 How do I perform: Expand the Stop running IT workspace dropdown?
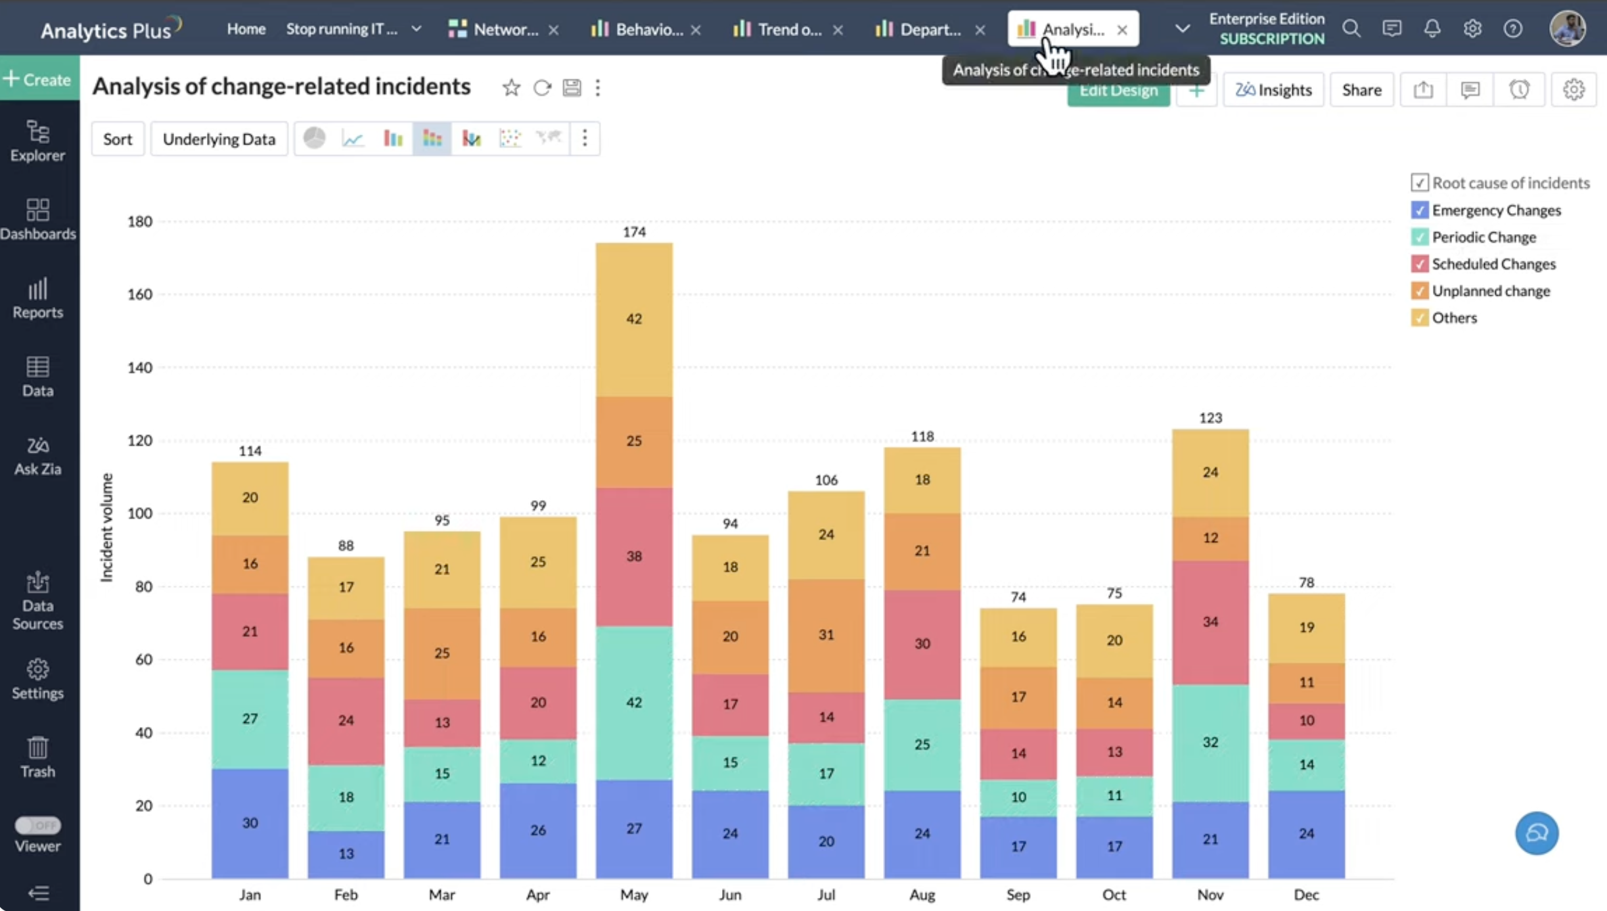pos(417,29)
